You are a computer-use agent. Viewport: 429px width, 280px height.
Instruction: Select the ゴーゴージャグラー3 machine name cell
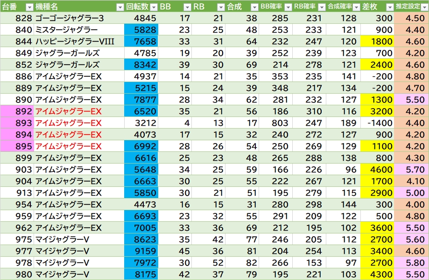(x=78, y=18)
